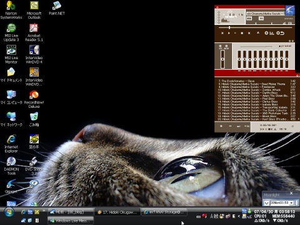This screenshot has width=300, height=225.
Task: Select playlist track 8 Dead Rising Theme
Action: (x=256, y=84)
